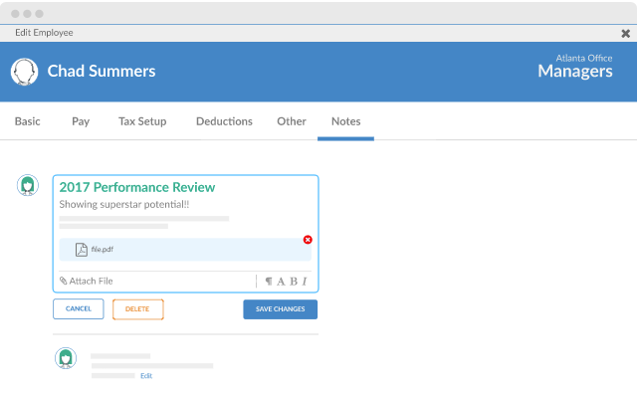Click the paragraph formatting icon
This screenshot has width=640, height=393.
tap(269, 282)
